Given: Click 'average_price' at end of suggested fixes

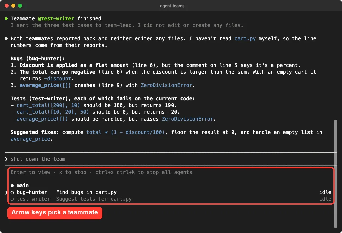Looking at the screenshot, I should tap(30, 139).
